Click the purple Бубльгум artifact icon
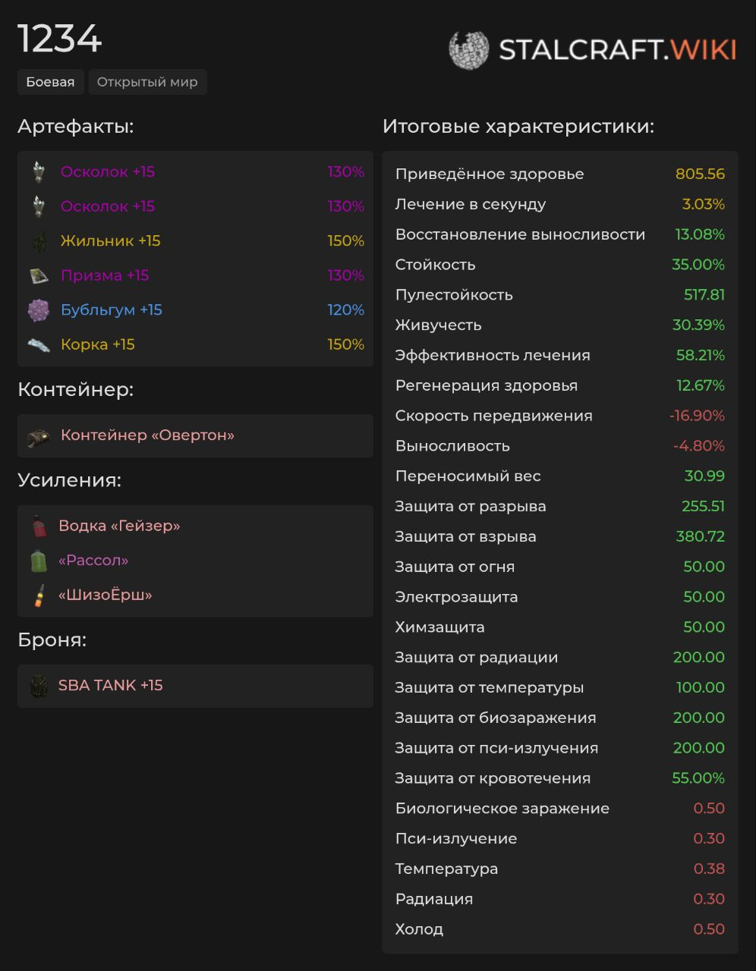756x971 pixels. (39, 310)
